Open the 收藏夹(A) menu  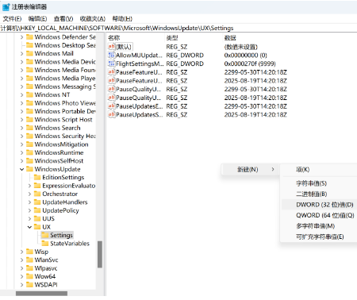pyautogui.click(x=93, y=19)
